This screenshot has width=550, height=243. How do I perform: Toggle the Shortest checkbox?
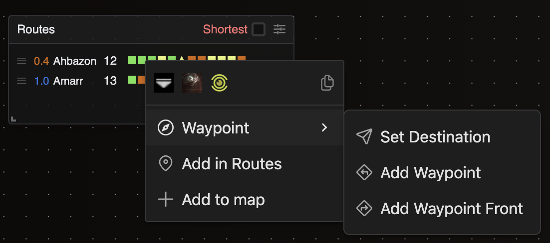(x=259, y=29)
